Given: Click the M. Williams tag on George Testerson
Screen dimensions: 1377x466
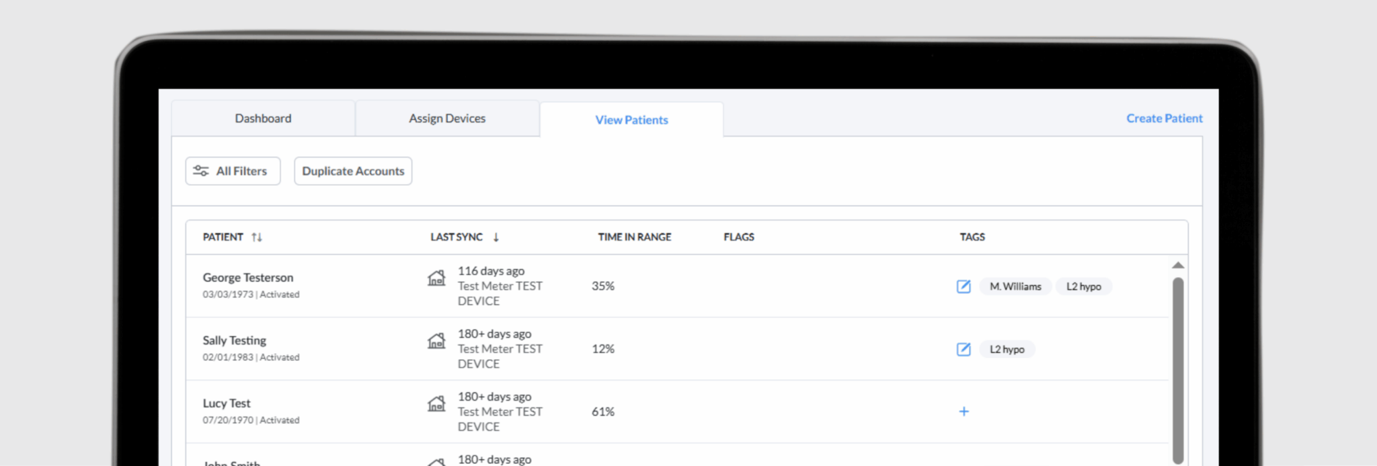Looking at the screenshot, I should point(1015,286).
